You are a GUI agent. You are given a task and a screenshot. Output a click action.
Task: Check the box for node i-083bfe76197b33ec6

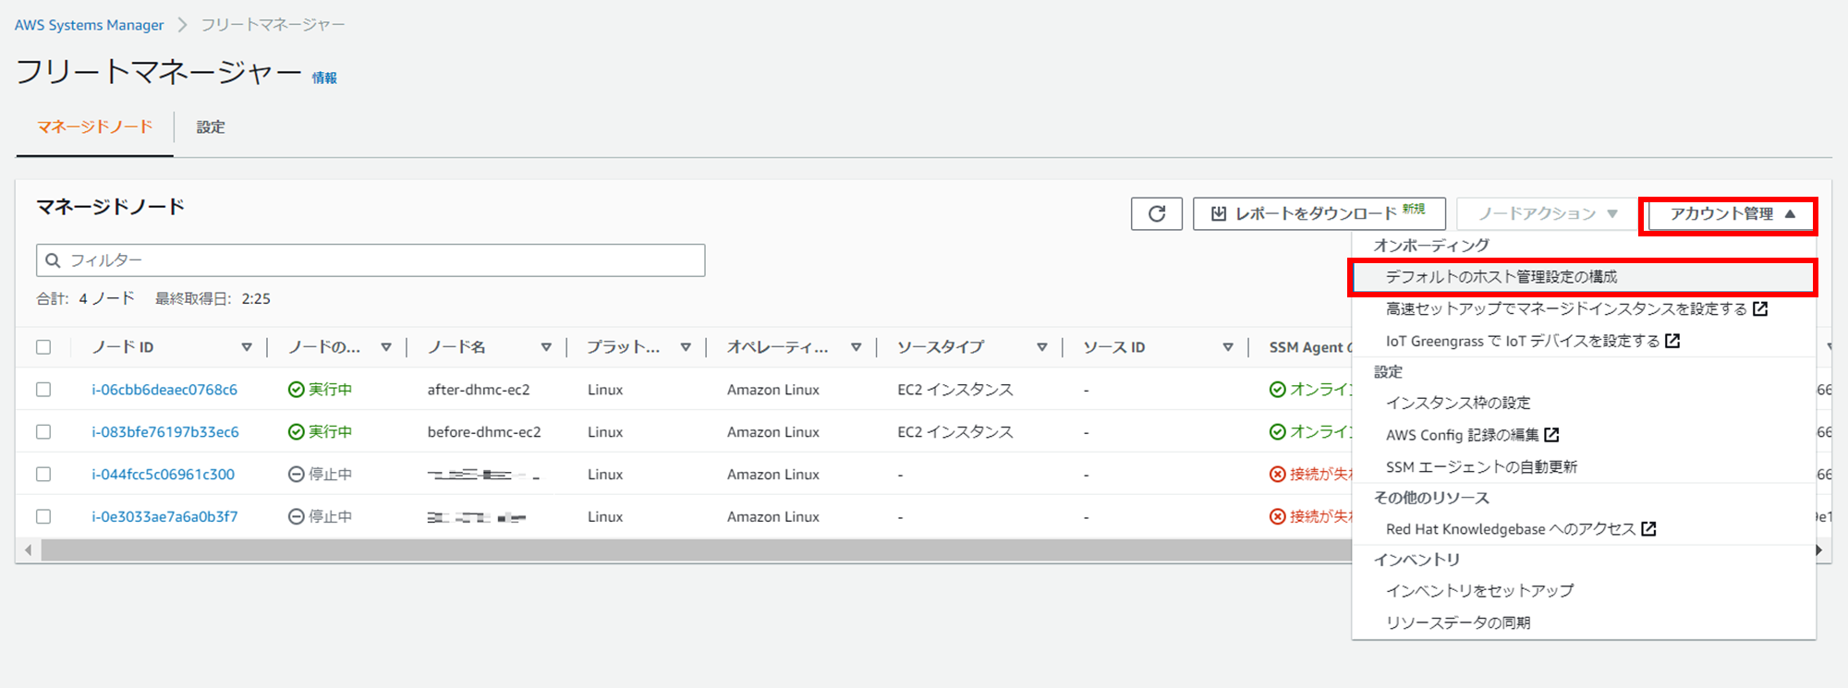click(x=43, y=432)
